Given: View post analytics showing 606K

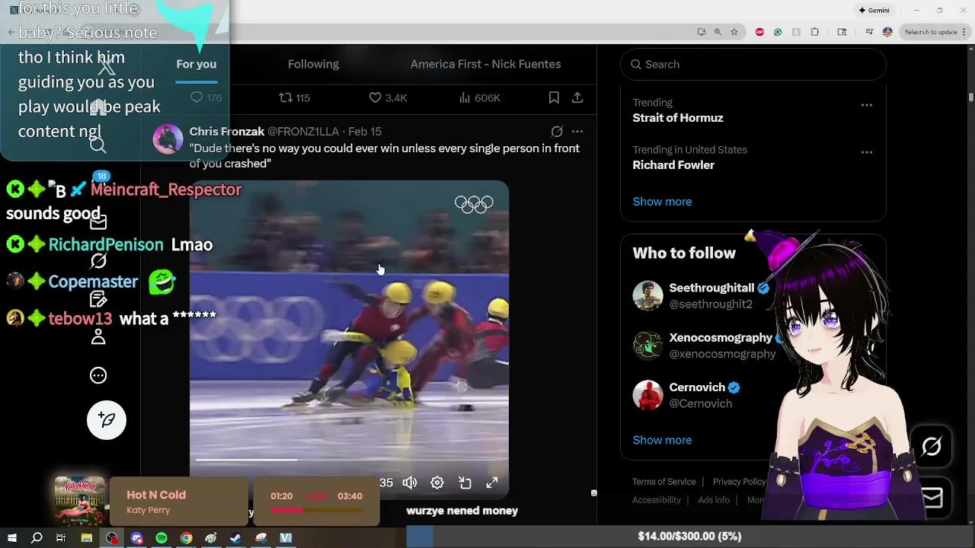Looking at the screenshot, I should [480, 97].
